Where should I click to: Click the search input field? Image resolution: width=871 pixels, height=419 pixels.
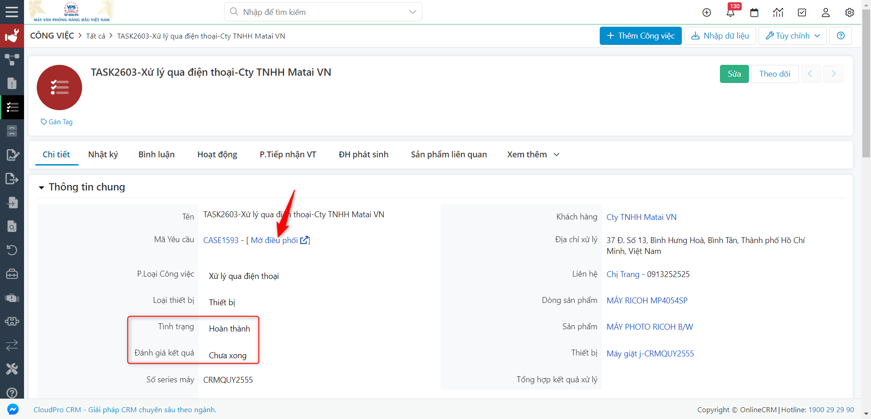click(x=323, y=12)
